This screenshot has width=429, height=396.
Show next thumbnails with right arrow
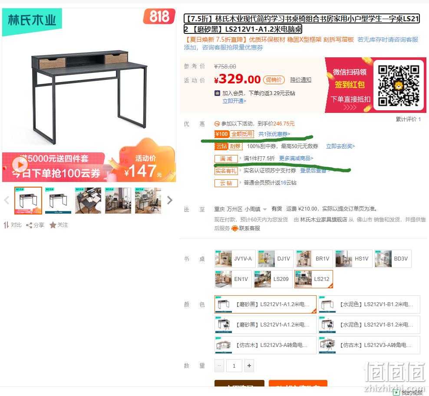(170, 200)
